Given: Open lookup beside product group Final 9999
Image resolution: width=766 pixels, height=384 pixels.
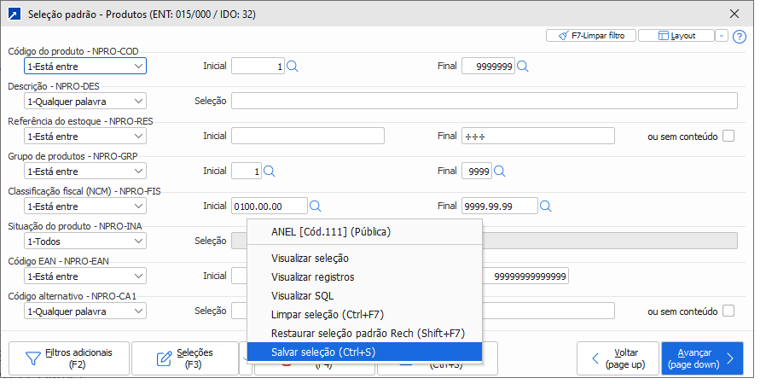Looking at the screenshot, I should [500, 171].
